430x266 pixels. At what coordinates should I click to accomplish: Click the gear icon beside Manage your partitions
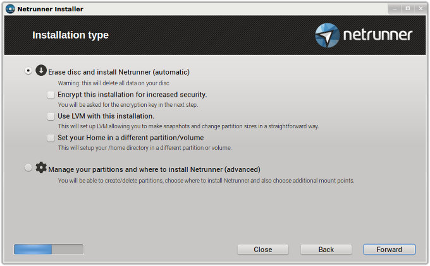[x=41, y=167]
